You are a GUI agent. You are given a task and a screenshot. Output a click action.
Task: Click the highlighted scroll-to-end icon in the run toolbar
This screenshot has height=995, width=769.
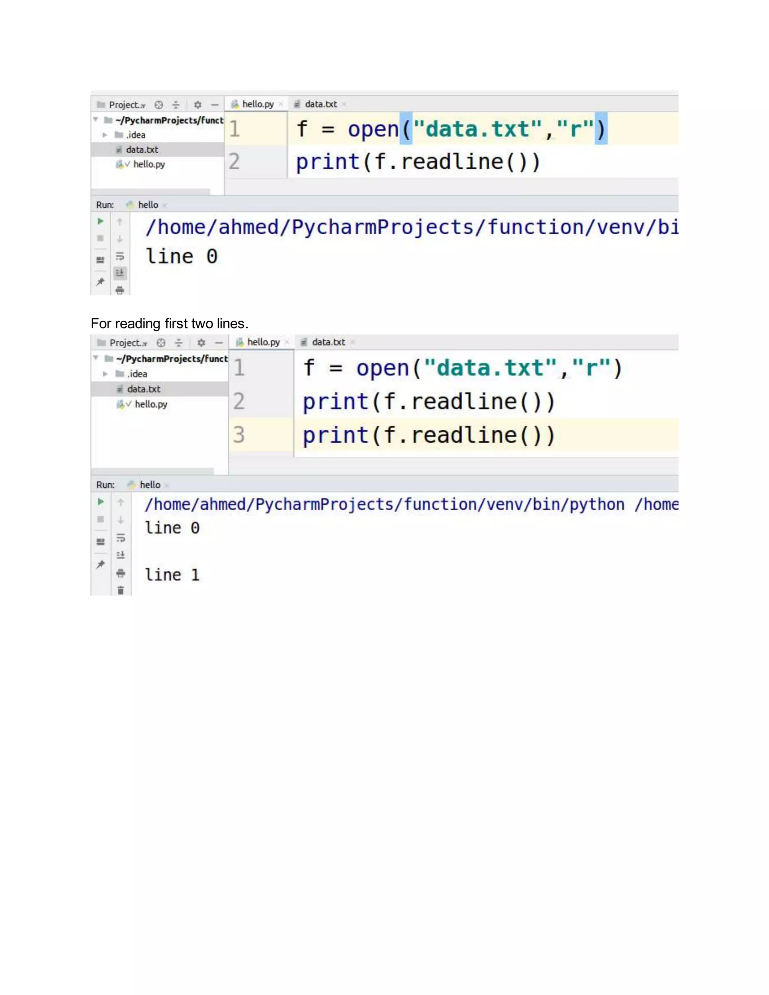[120, 273]
